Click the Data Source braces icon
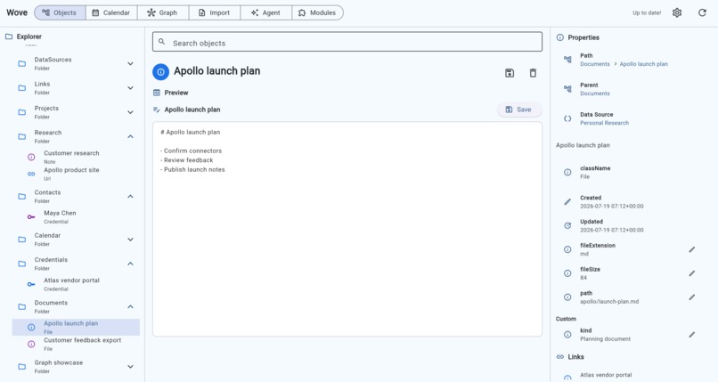Screen dimensions: 718x382 coord(567,118)
